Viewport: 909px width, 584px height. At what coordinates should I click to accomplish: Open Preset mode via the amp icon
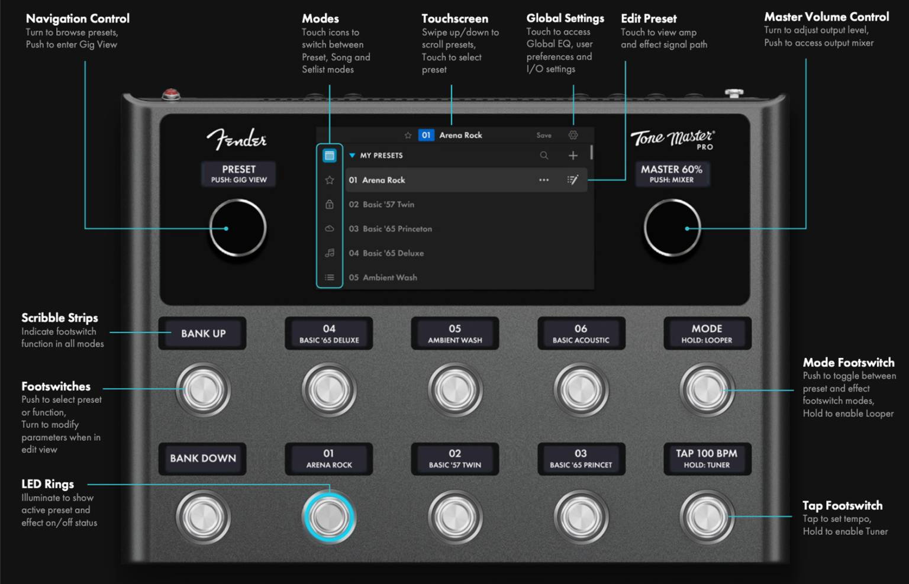tap(330, 155)
